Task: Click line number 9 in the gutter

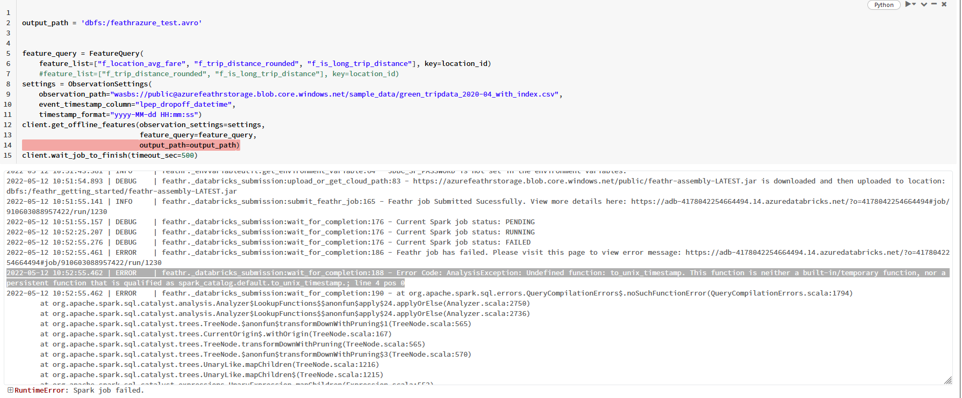Action: coord(8,94)
